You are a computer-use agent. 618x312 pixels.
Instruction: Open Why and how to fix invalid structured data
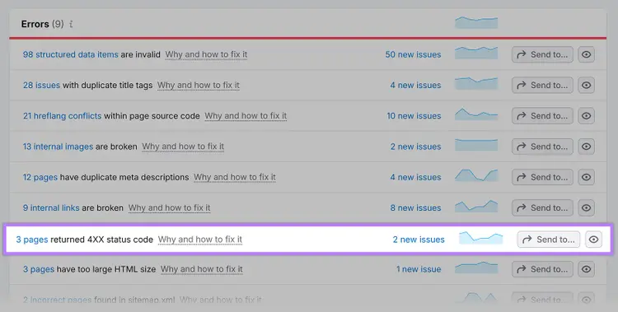coord(206,54)
